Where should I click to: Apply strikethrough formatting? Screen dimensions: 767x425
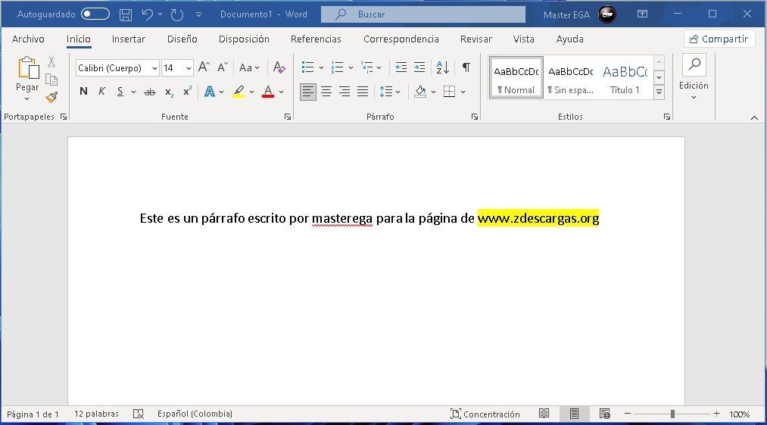pyautogui.click(x=150, y=92)
